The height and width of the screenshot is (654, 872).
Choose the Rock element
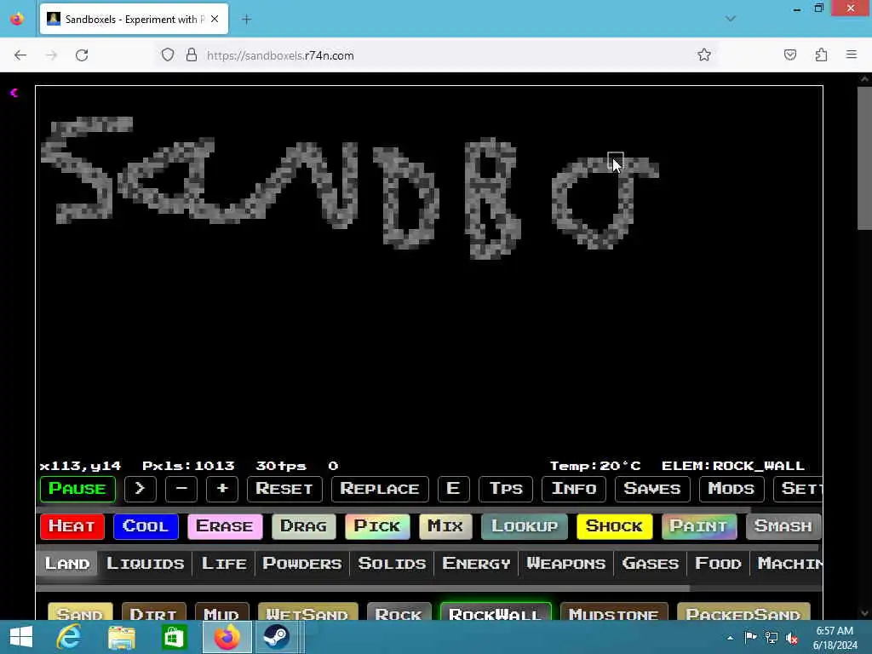(399, 611)
